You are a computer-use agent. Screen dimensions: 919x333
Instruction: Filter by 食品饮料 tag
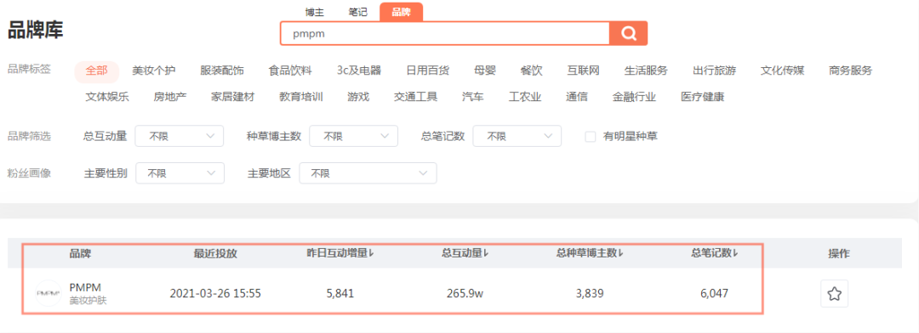pos(290,71)
